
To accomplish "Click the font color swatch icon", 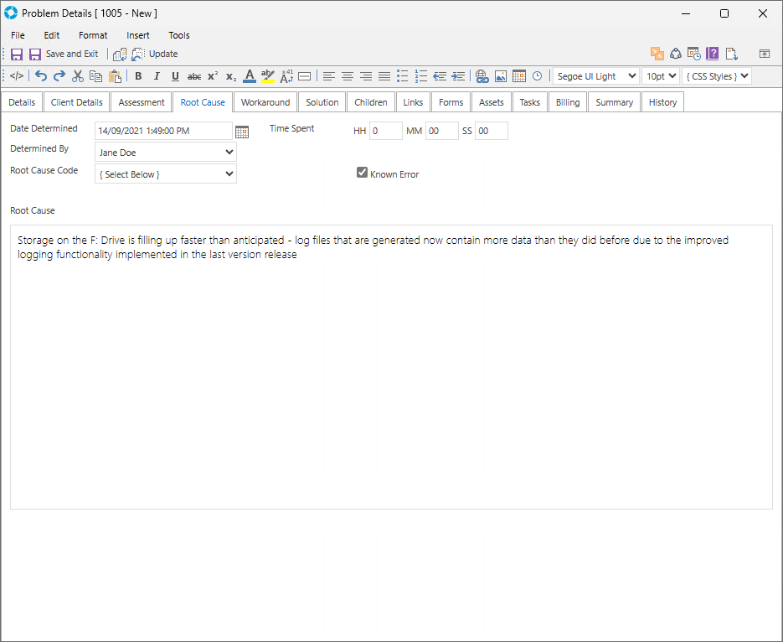I will 249,76.
